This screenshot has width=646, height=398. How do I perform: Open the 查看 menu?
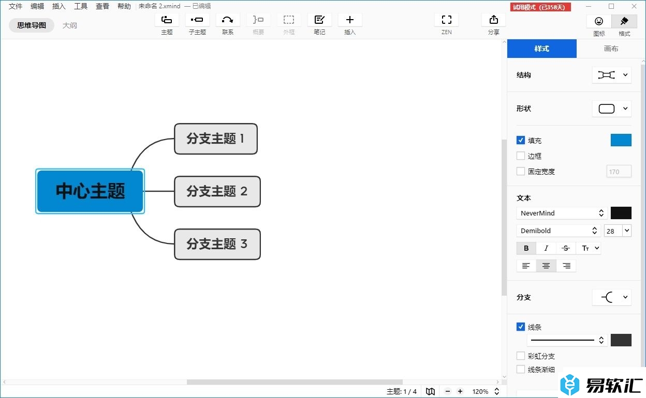102,6
